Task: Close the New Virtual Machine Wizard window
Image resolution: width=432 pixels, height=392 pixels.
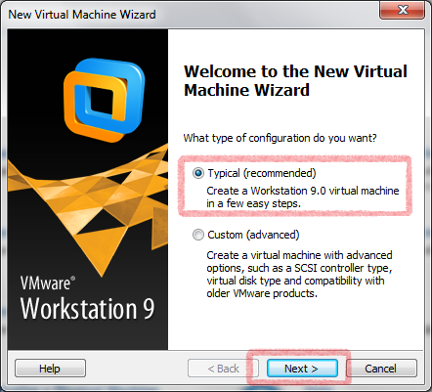Action: [403, 10]
